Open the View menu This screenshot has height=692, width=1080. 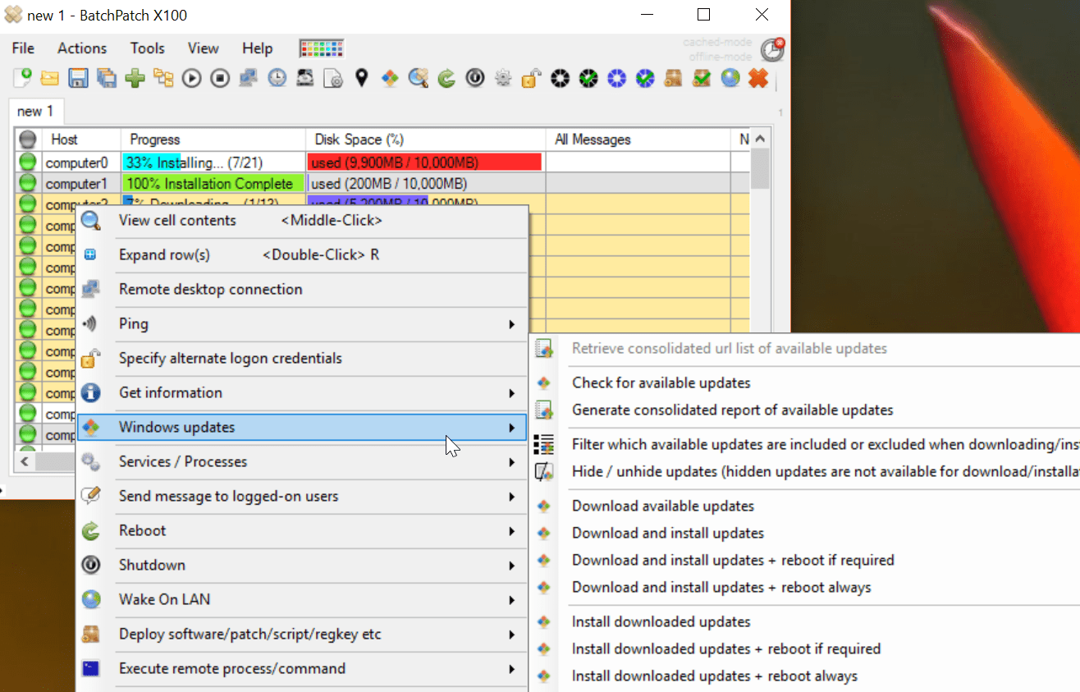tap(204, 48)
